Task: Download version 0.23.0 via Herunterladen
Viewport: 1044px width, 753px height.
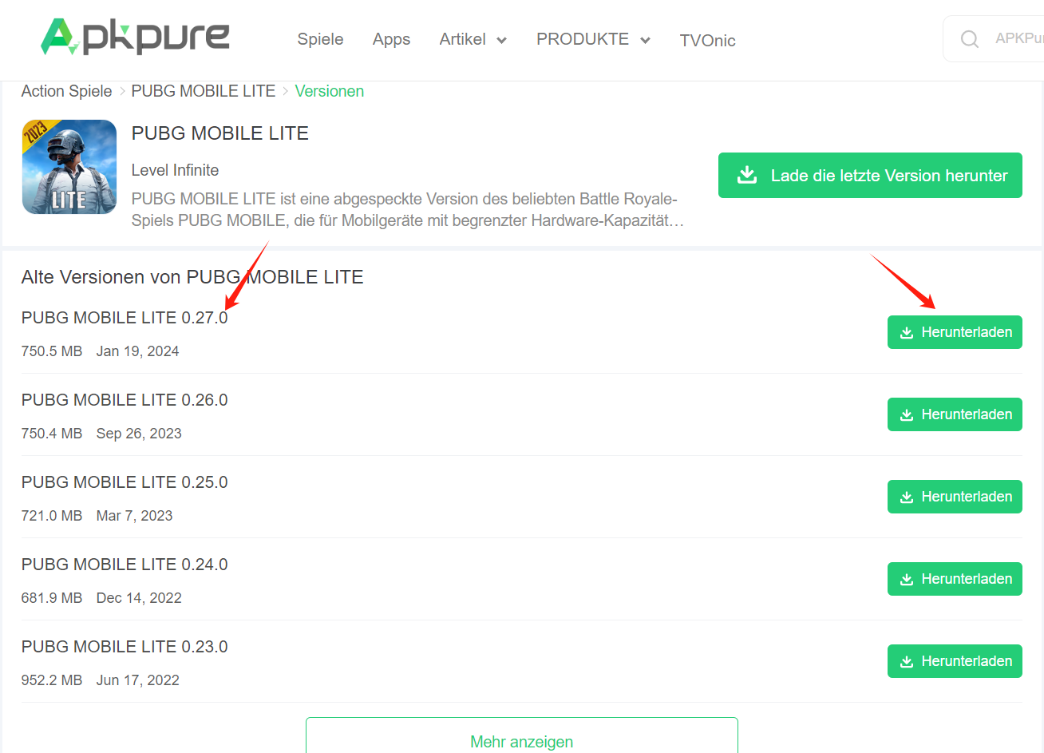Action: click(x=955, y=661)
